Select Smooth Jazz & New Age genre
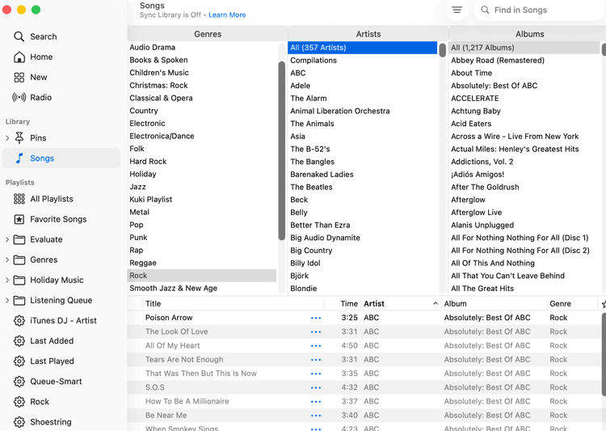This screenshot has width=606, height=431. tap(202, 288)
